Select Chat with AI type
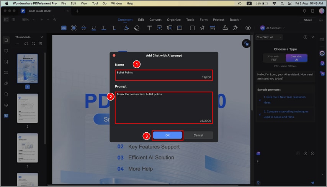This screenshot has width=327, height=187. coord(296,58)
